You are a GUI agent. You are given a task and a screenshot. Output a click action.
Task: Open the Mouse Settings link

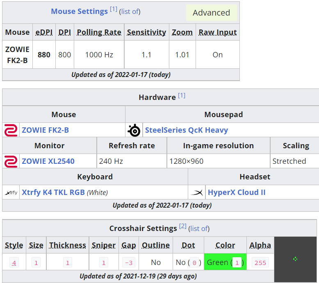coord(79,11)
